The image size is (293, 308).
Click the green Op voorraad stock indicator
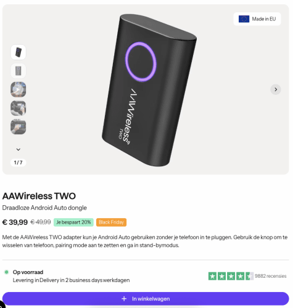click(x=6, y=272)
